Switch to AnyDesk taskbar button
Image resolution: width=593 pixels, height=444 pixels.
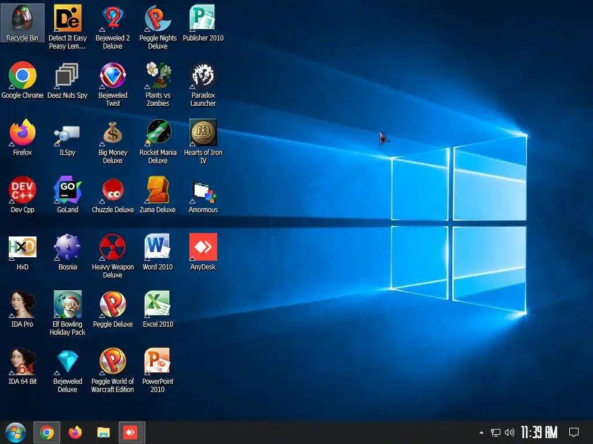click(131, 432)
